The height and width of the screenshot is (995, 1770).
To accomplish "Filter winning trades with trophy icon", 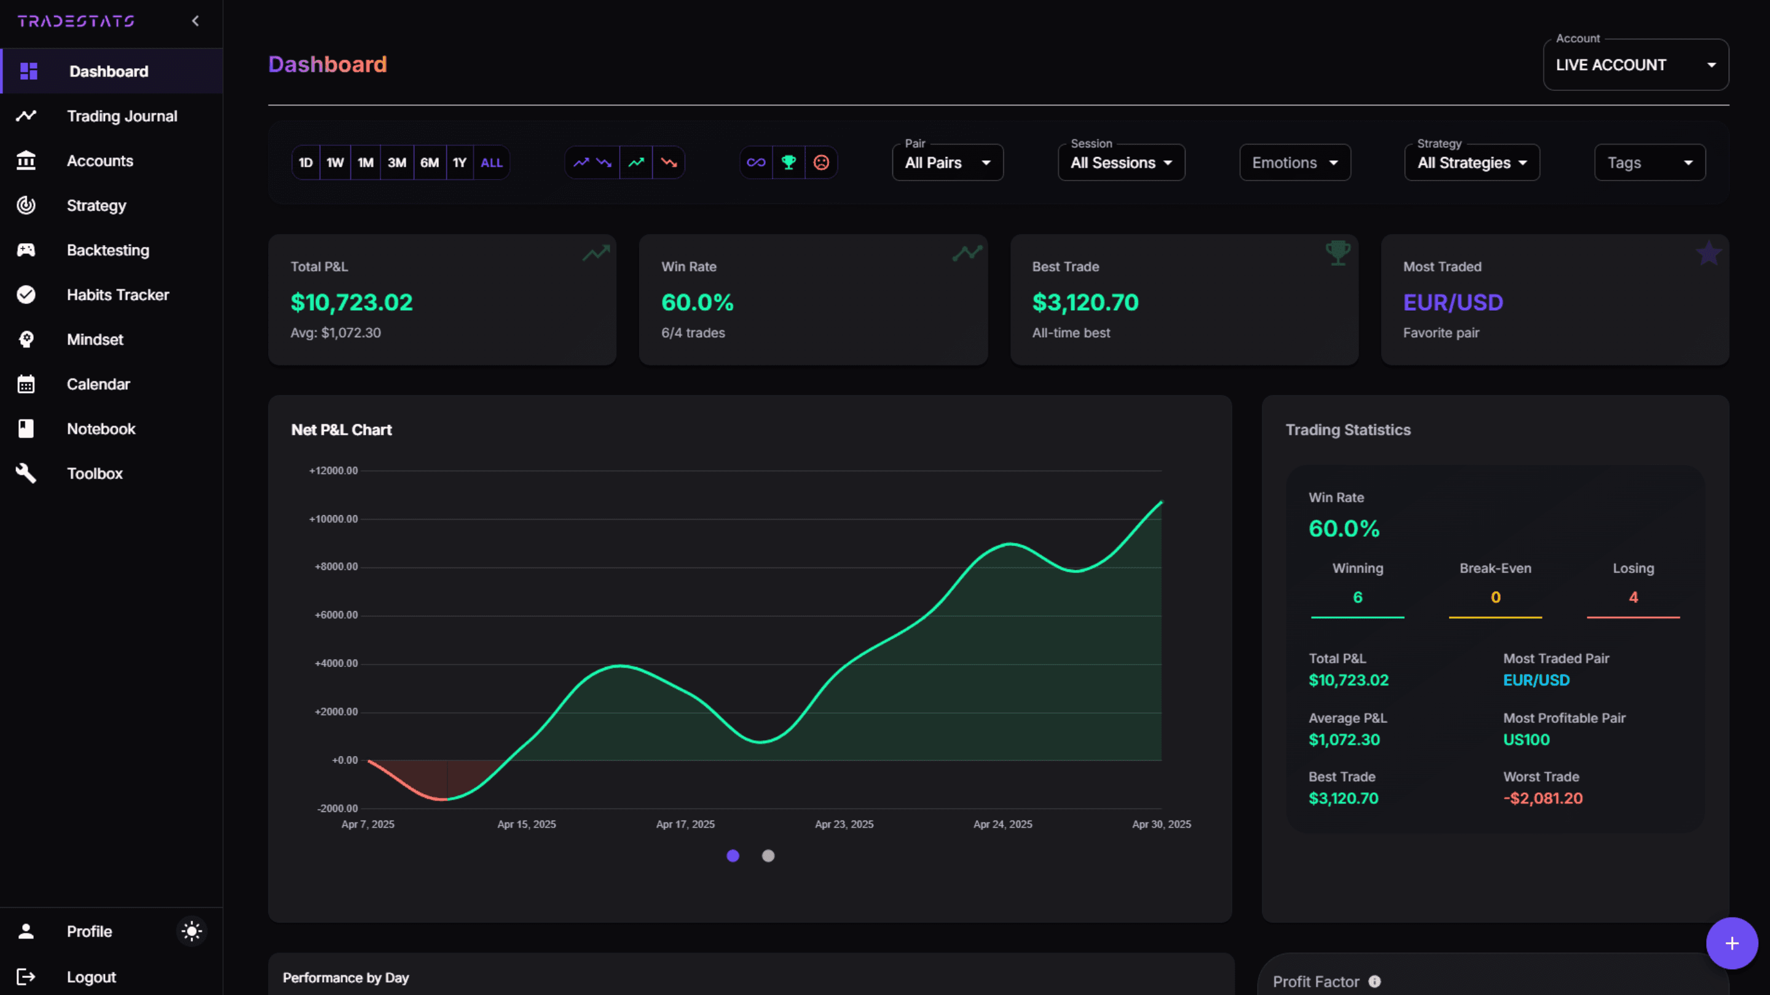I will point(789,163).
